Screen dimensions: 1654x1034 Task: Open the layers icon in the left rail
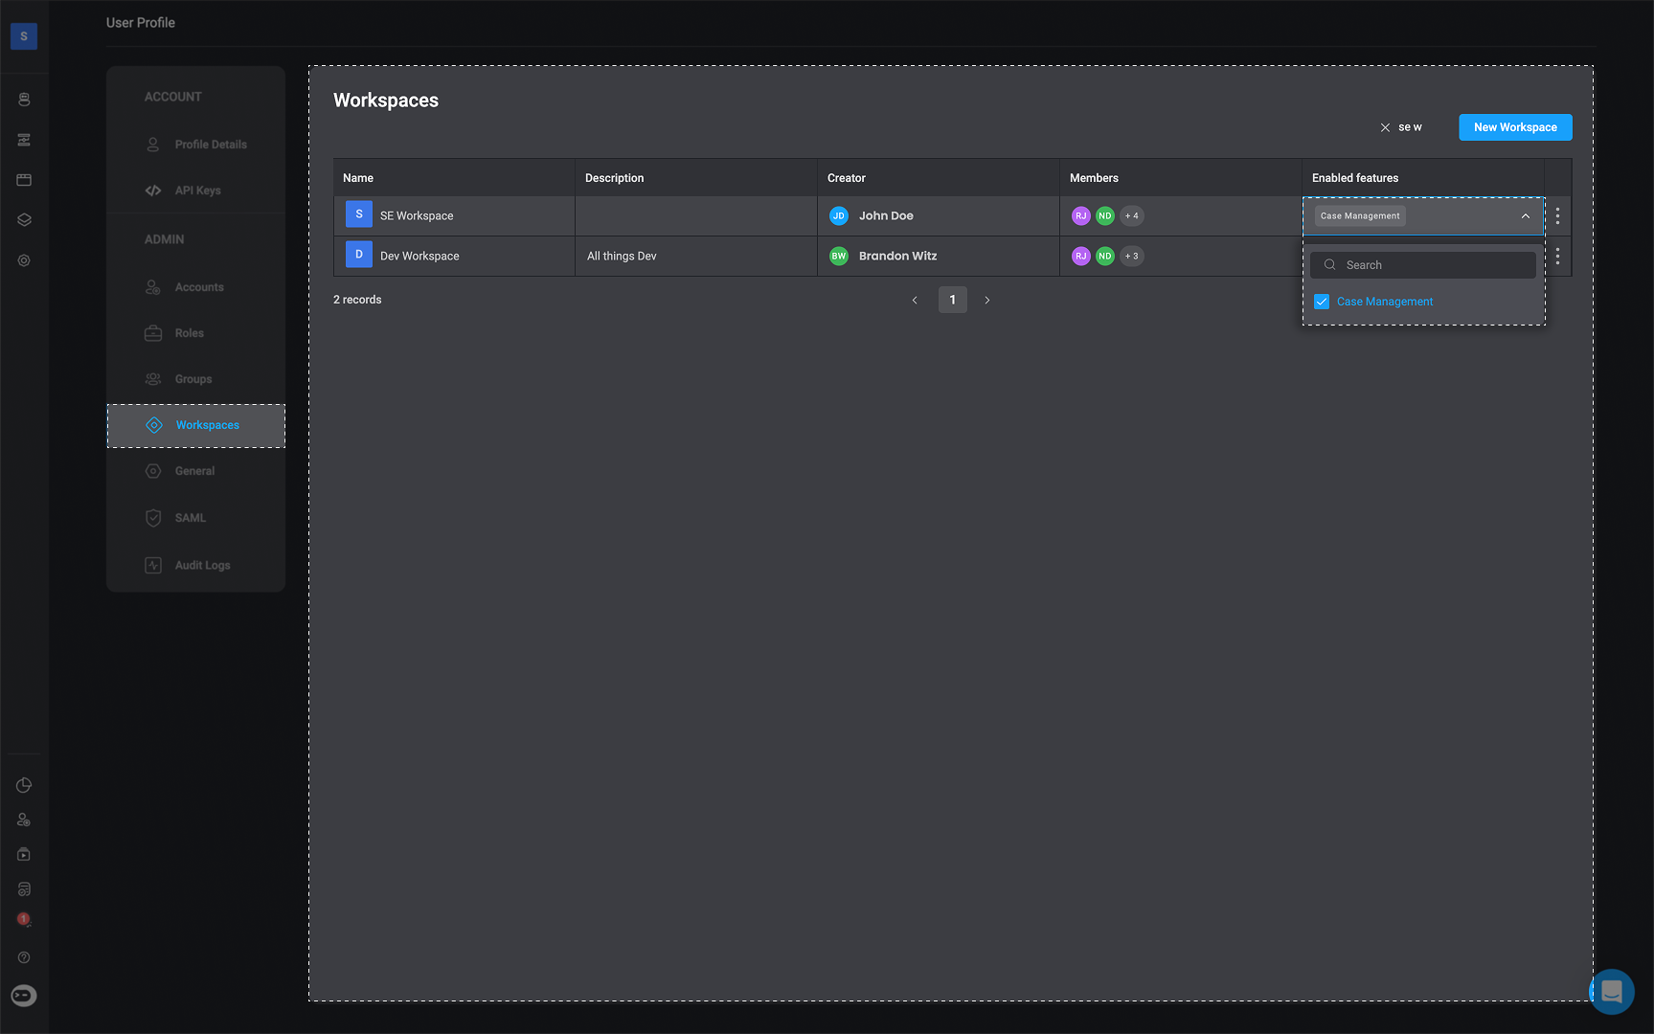[x=24, y=220]
